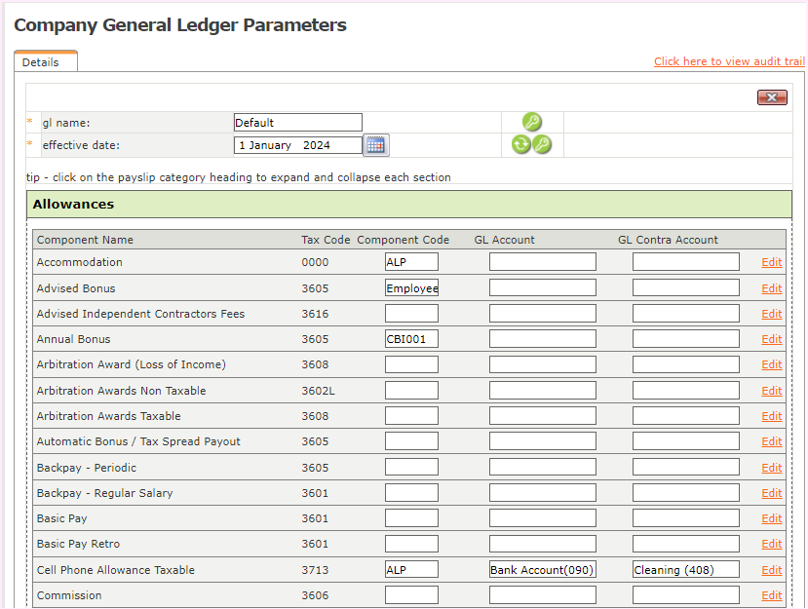Click Edit for Basic Pay
Image resolution: width=808 pixels, height=609 pixels.
point(771,518)
